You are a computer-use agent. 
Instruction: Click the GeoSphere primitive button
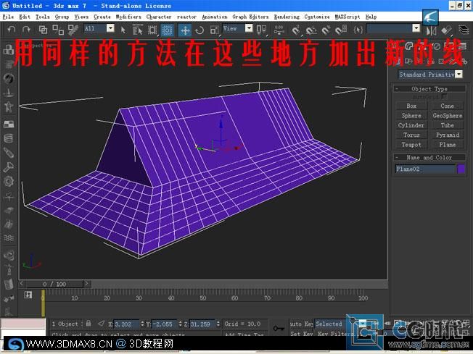click(x=447, y=116)
